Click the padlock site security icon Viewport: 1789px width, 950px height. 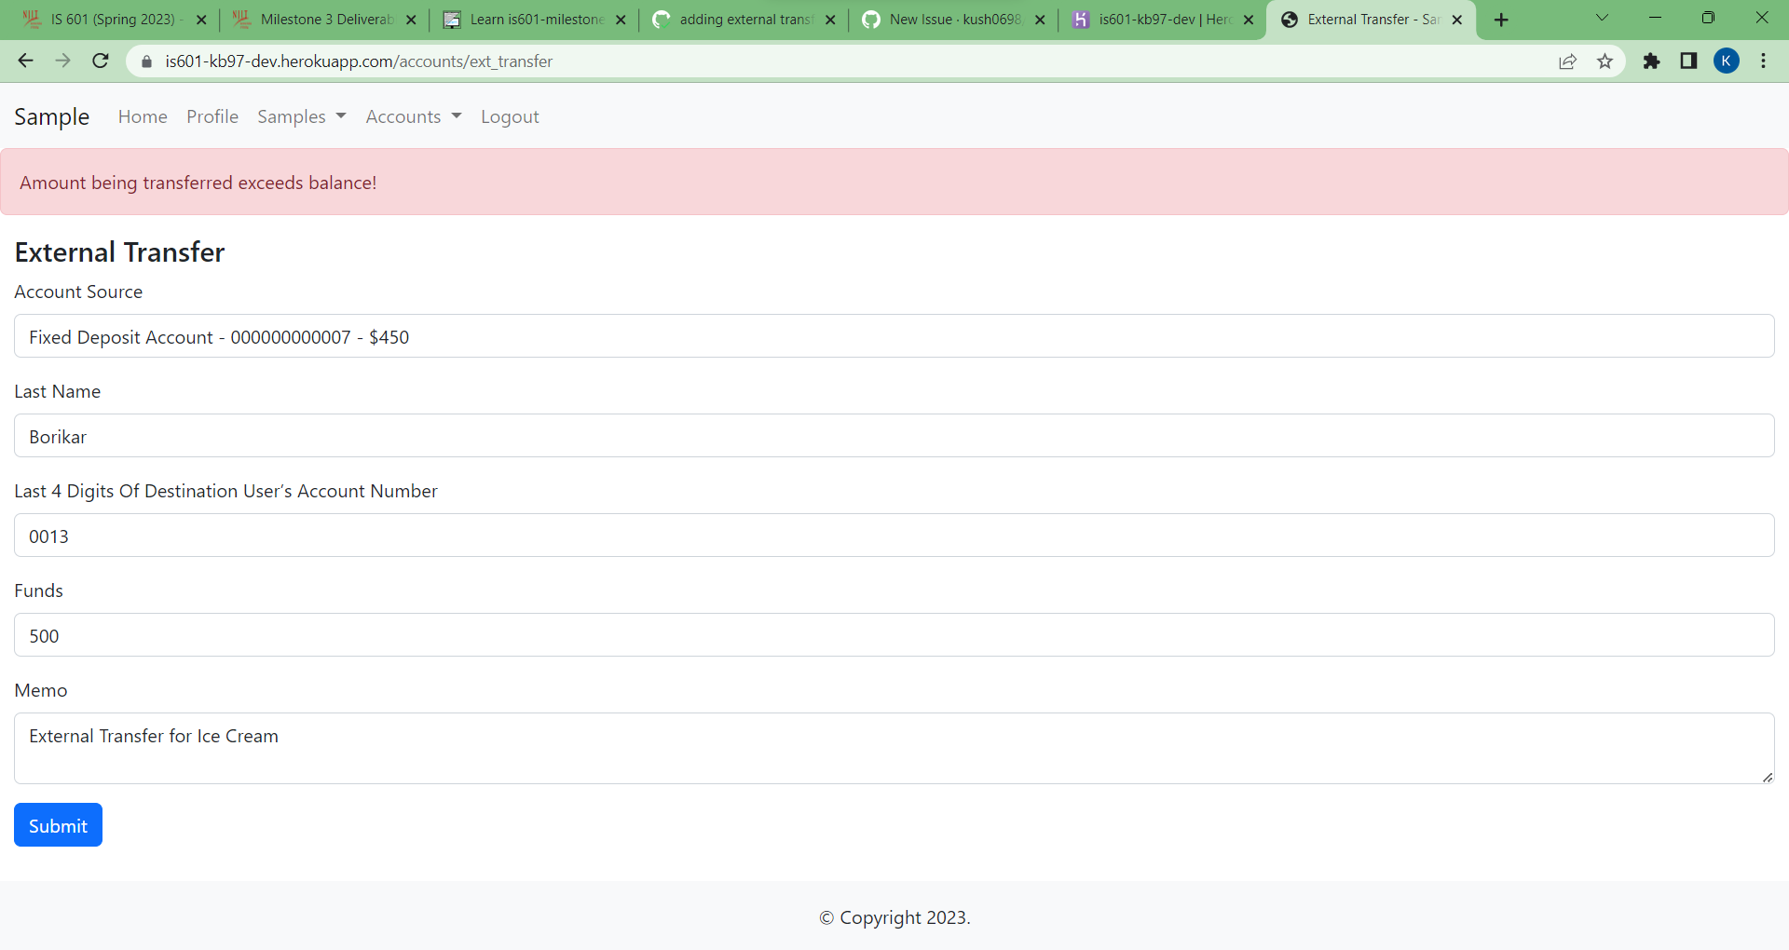pyautogui.click(x=146, y=61)
